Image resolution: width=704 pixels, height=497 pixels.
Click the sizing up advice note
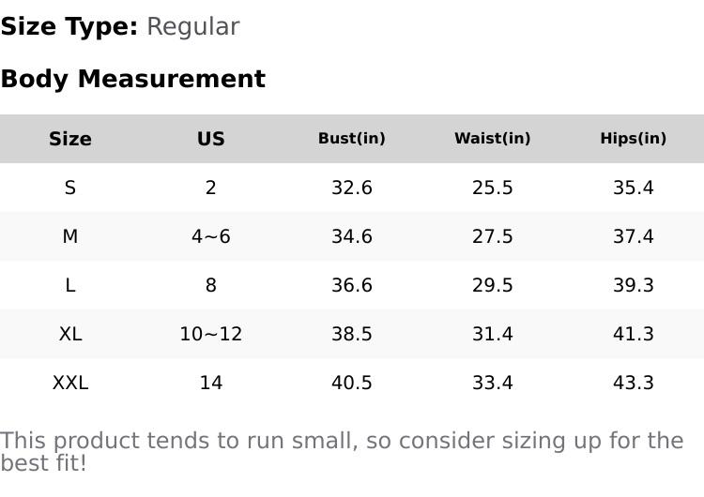342,451
